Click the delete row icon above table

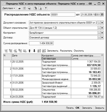(20, 51)
